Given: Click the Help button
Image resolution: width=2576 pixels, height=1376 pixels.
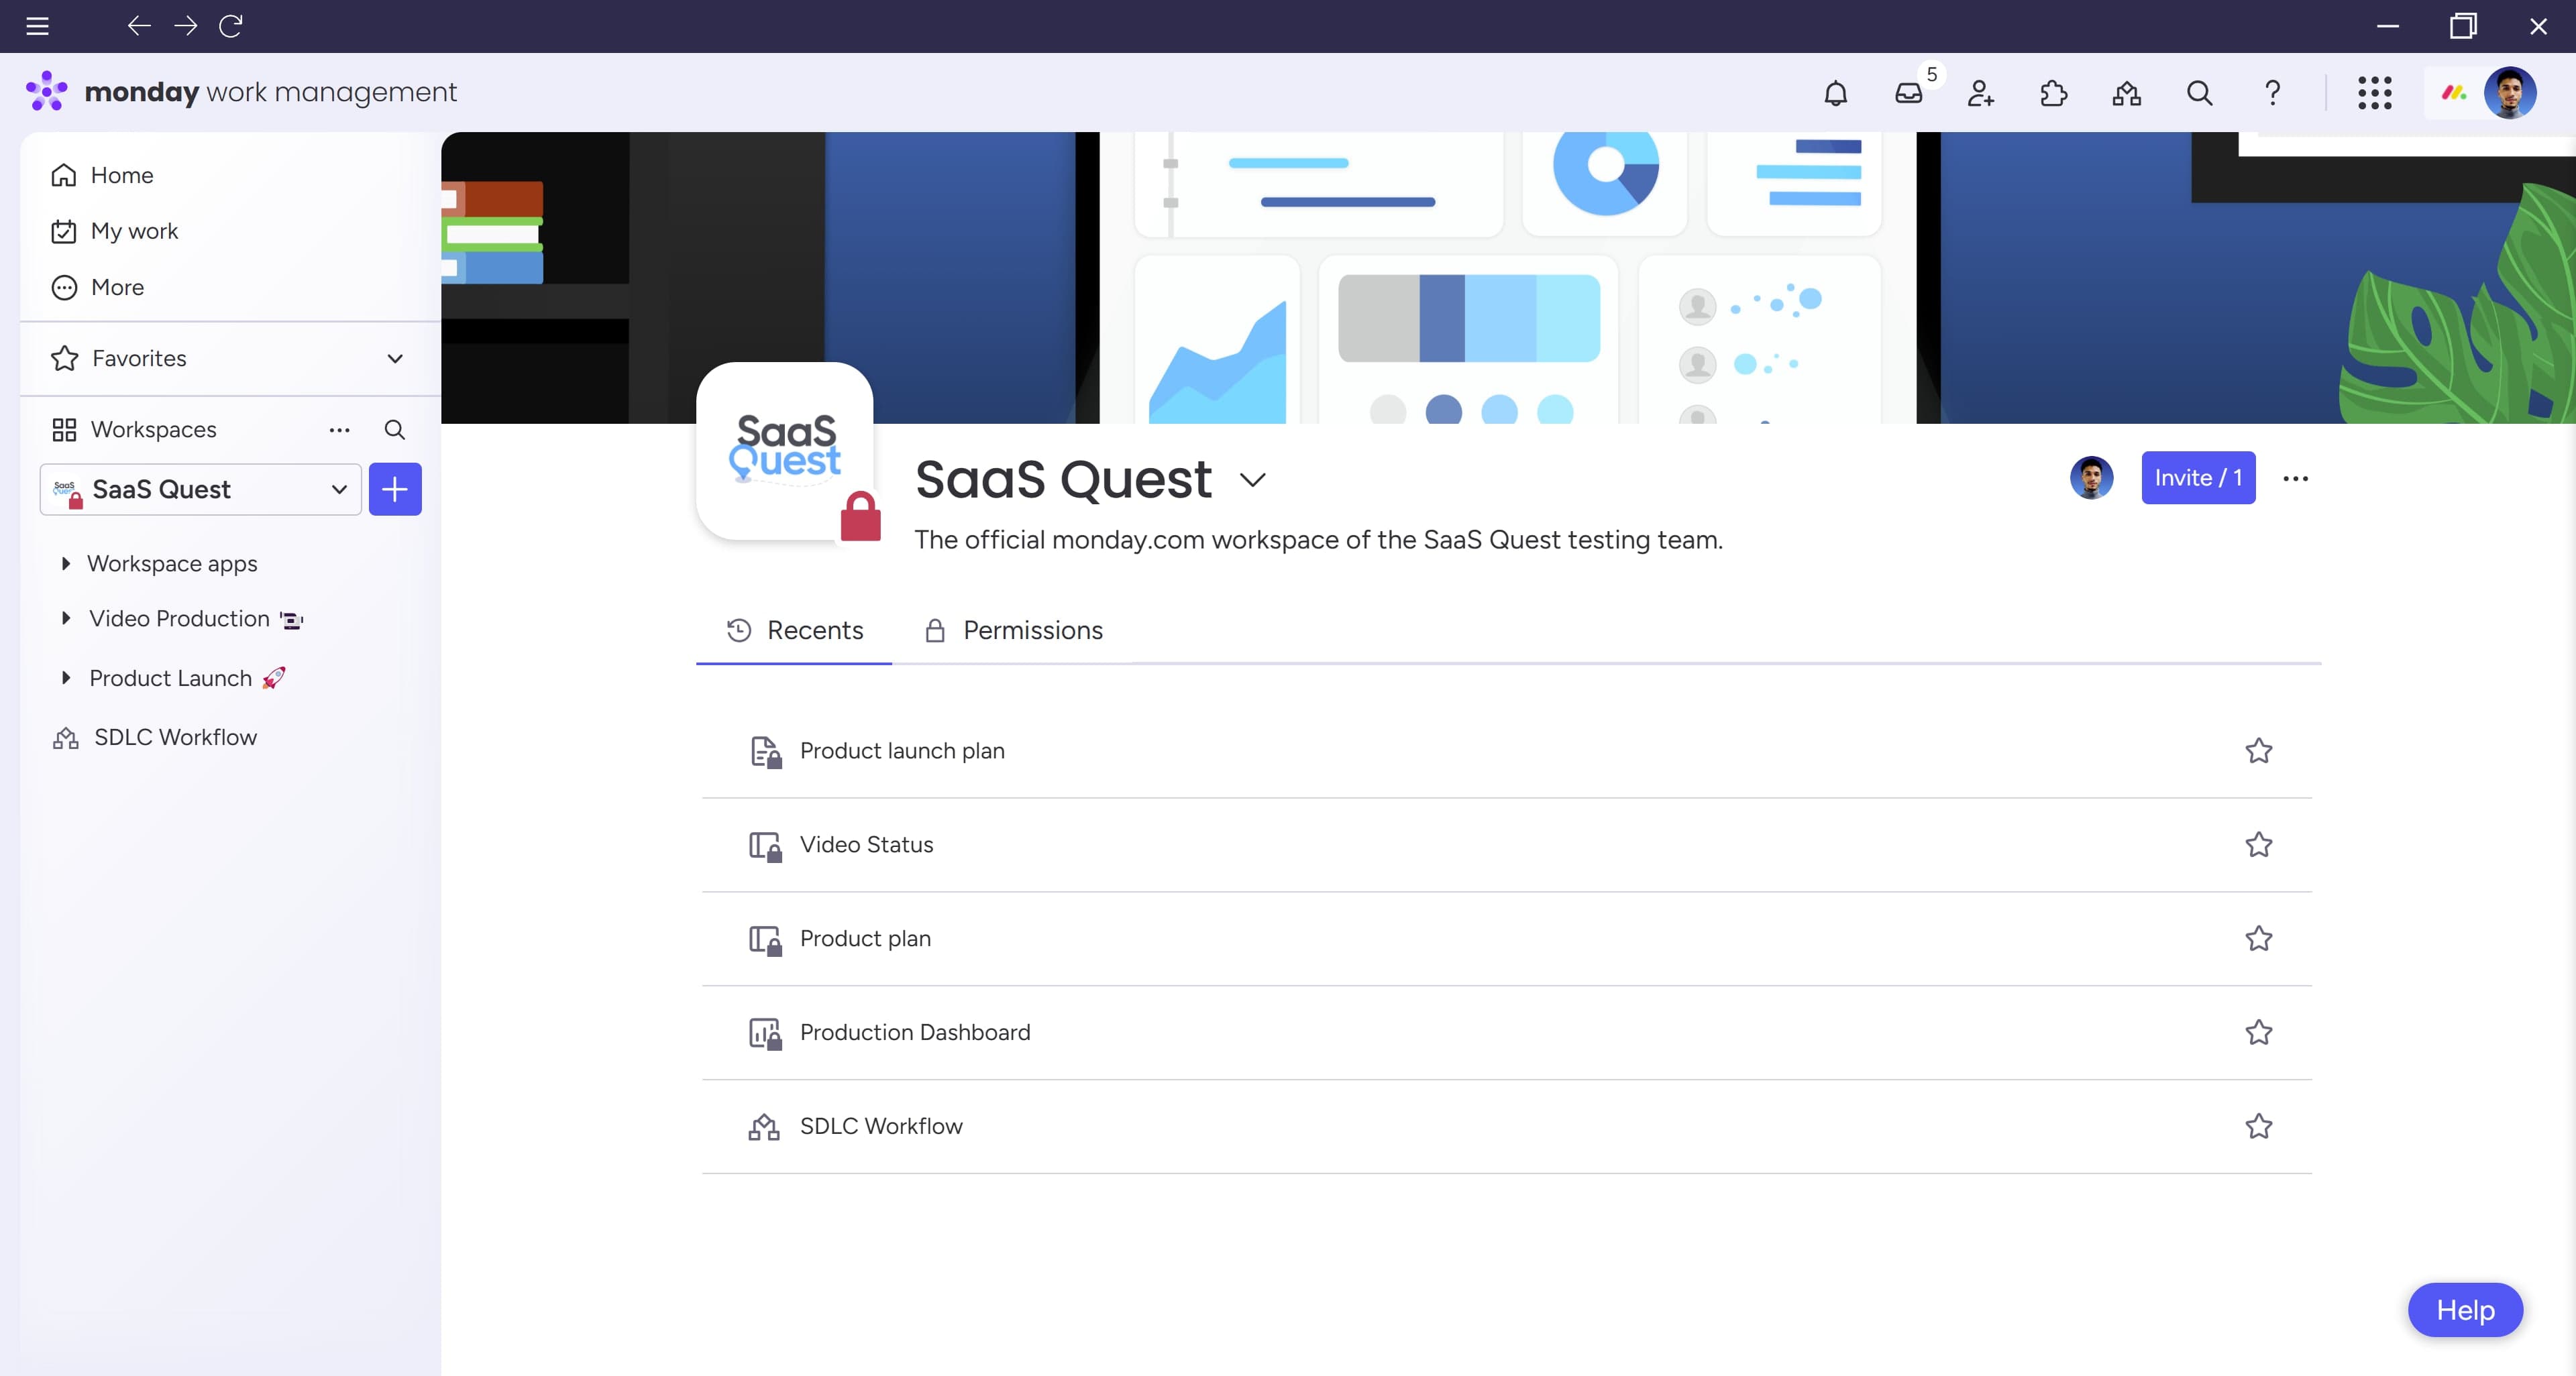Looking at the screenshot, I should point(2465,1310).
